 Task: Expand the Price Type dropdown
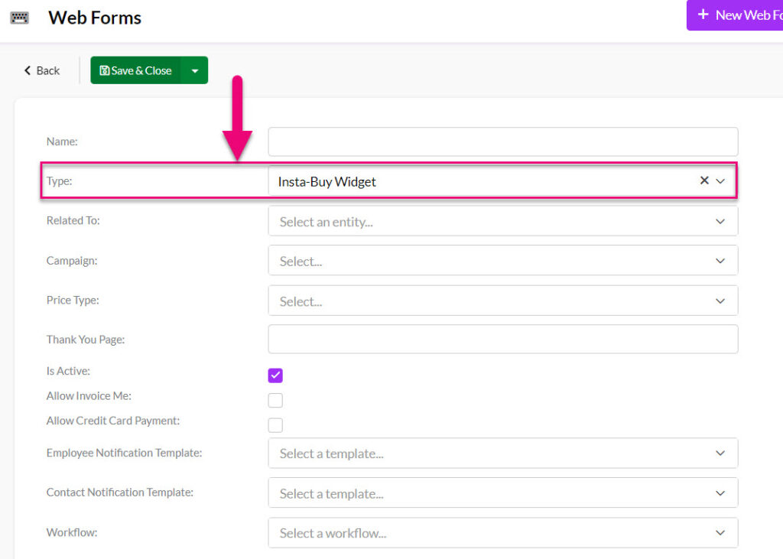[502, 301]
